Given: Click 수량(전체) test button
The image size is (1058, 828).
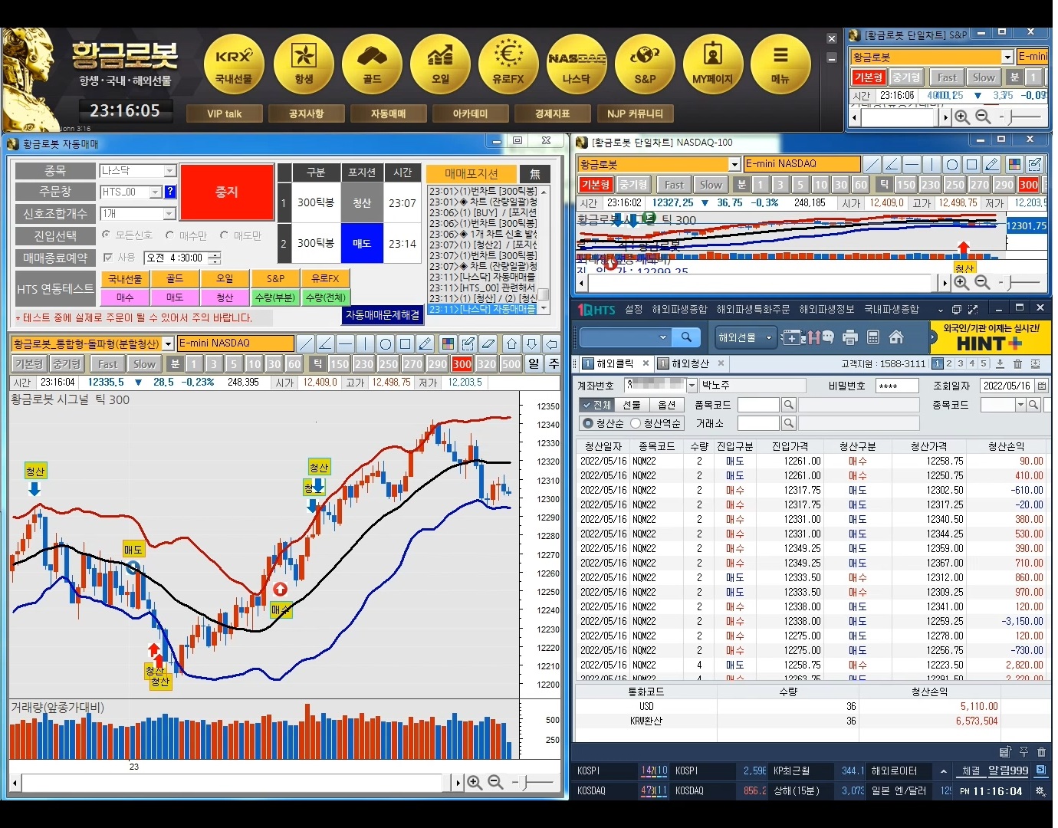Looking at the screenshot, I should pyautogui.click(x=325, y=297).
